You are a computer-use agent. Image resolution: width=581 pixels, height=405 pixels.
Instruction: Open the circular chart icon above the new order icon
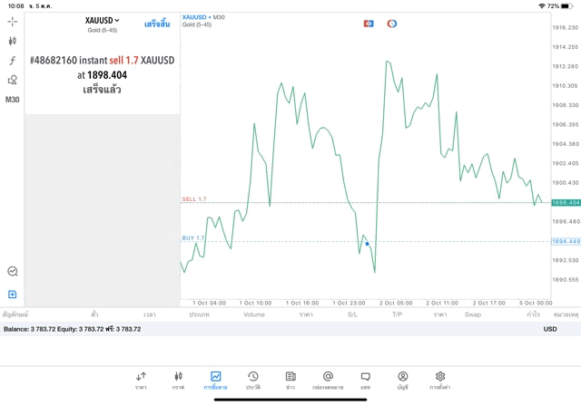click(13, 271)
